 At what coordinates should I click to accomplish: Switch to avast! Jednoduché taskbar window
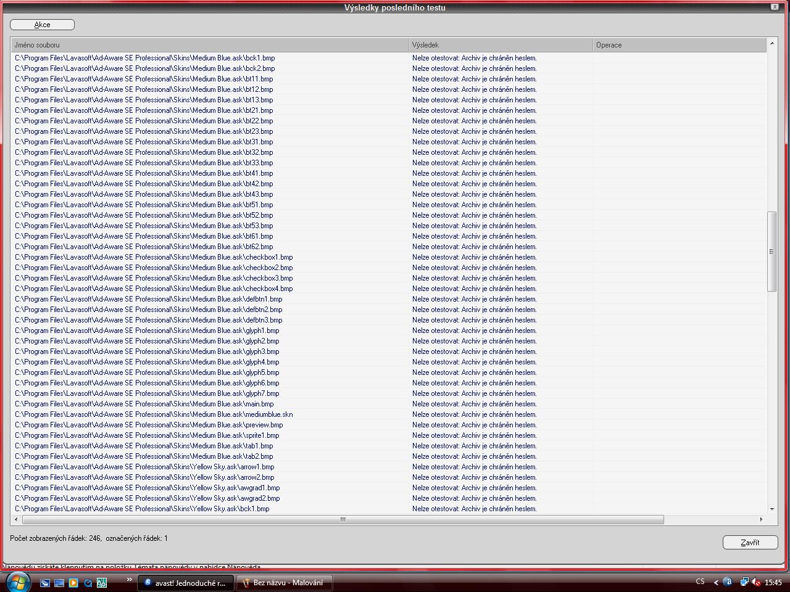click(185, 582)
